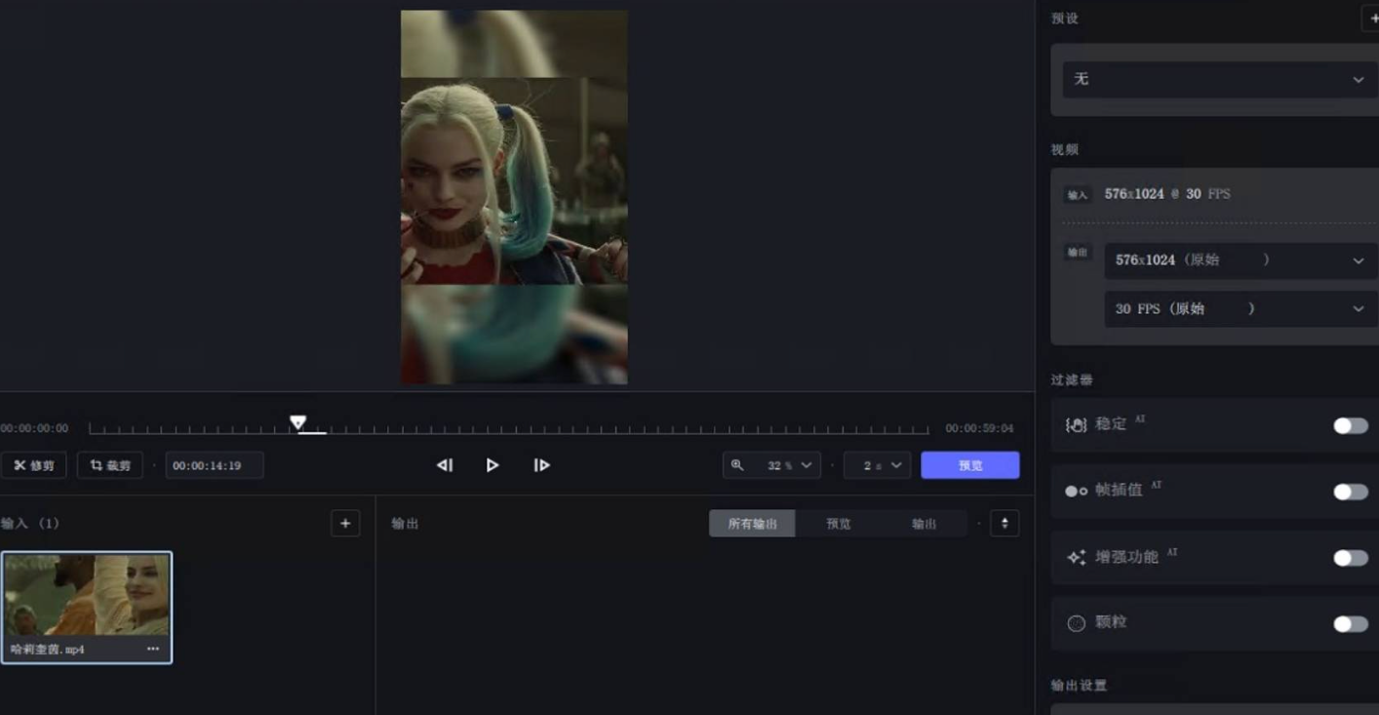The height and width of the screenshot is (715, 1379).
Task: Step forward one frame
Action: coord(541,465)
